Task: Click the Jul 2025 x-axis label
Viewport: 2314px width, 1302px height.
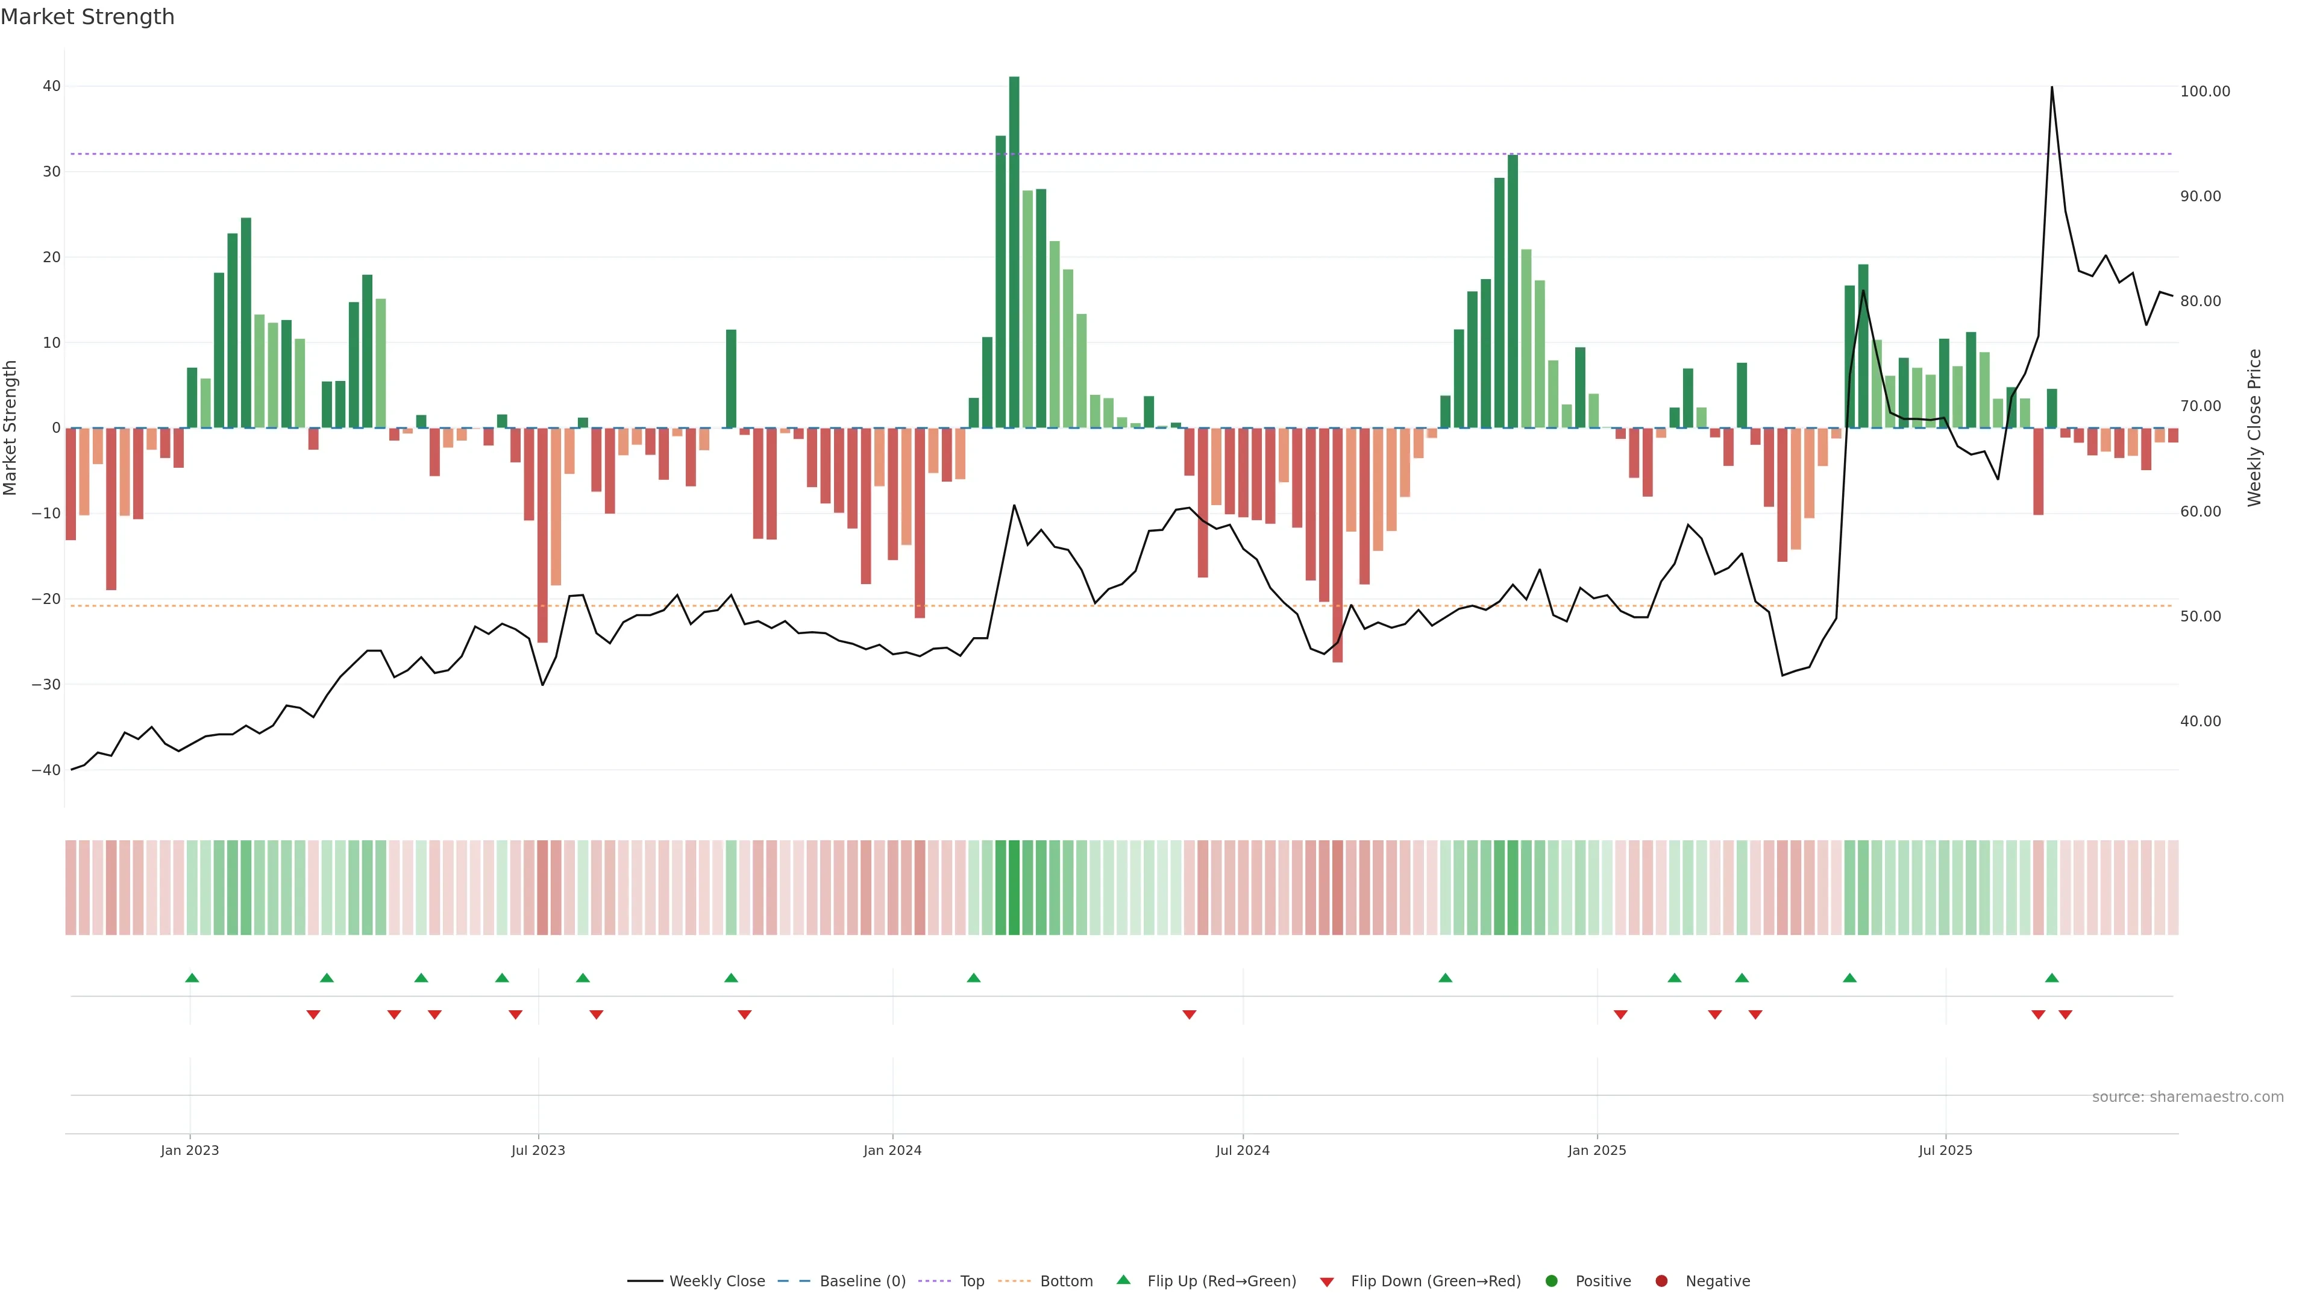Action: (1946, 1150)
